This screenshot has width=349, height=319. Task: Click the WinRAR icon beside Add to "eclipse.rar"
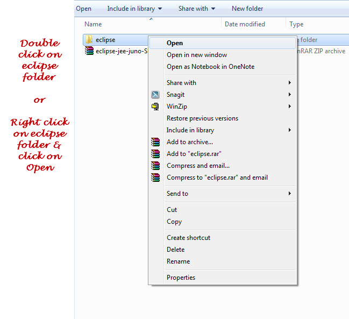coord(155,154)
